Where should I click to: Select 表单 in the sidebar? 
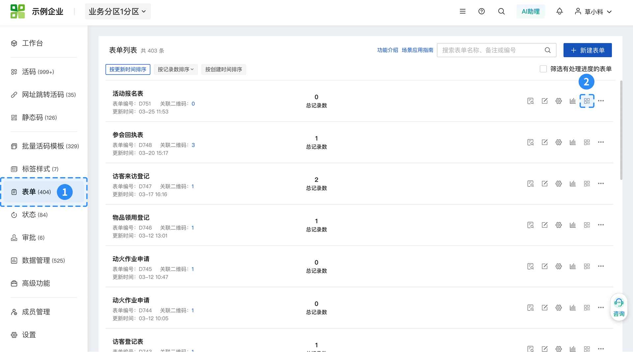[36, 192]
